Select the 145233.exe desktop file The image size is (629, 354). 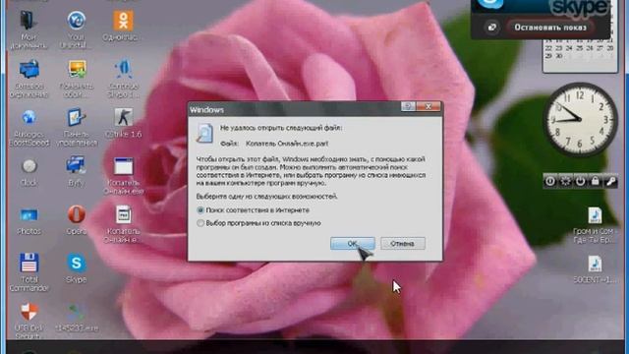click(77, 318)
